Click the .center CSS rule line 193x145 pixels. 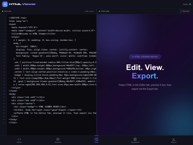55,72
